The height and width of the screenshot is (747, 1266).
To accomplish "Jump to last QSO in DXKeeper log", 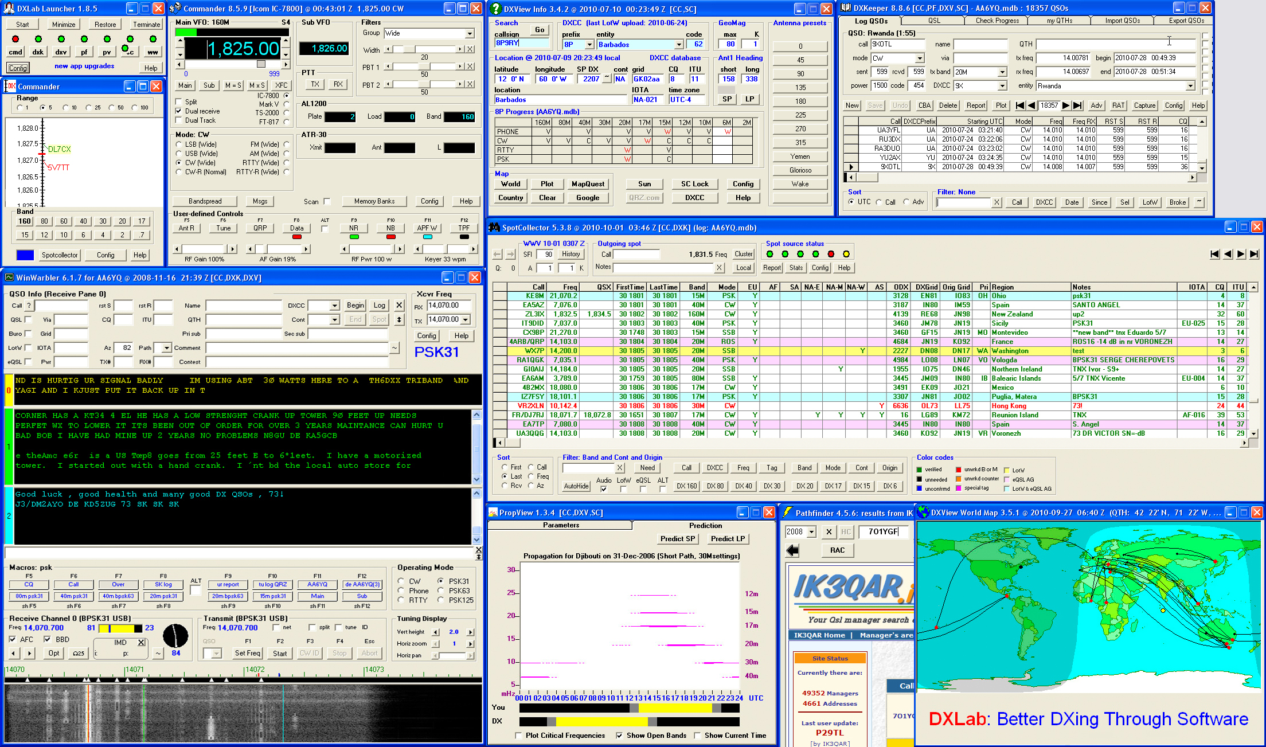I will (x=1077, y=105).
